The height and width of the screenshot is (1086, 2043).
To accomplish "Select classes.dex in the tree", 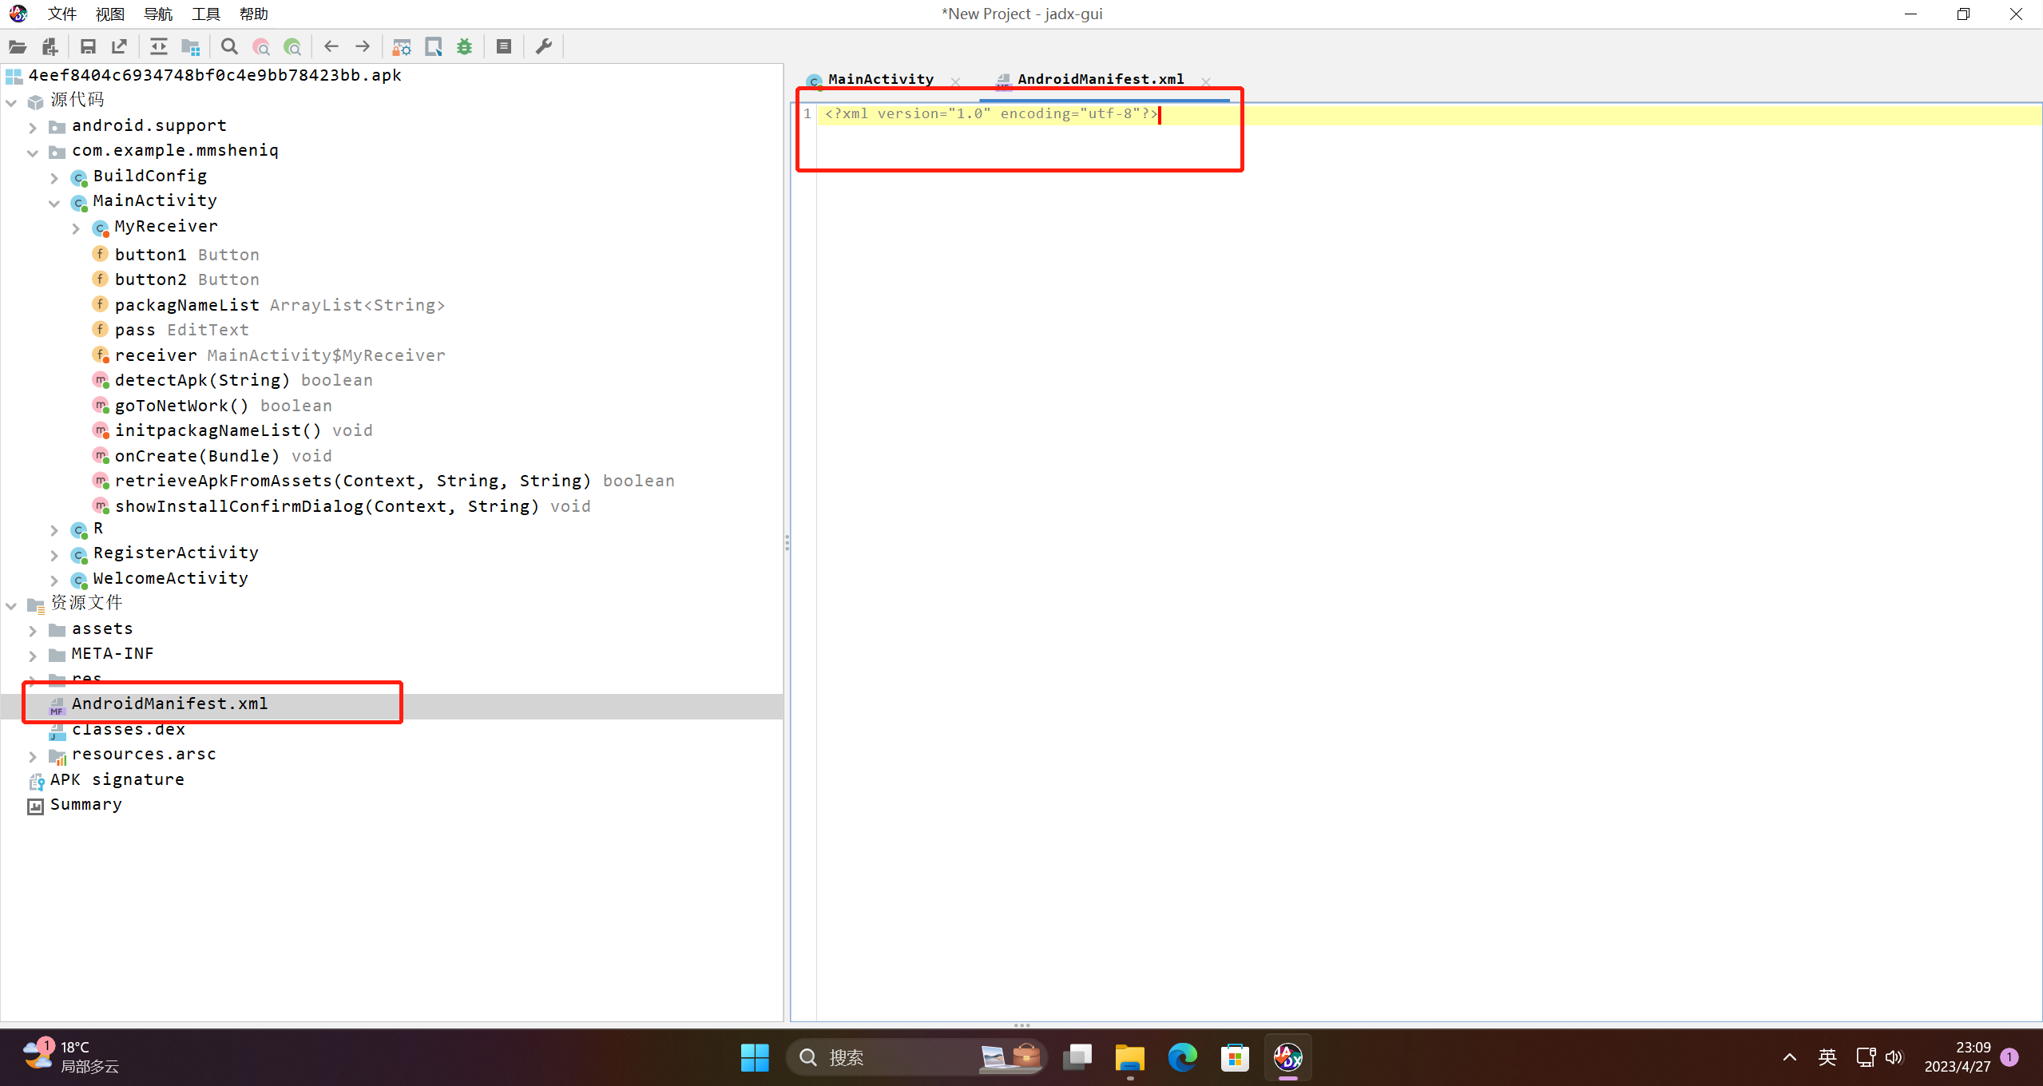I will pos(128,729).
